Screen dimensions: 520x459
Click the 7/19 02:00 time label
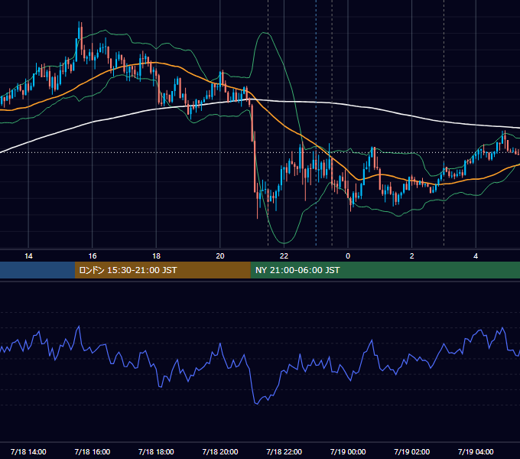click(x=412, y=451)
